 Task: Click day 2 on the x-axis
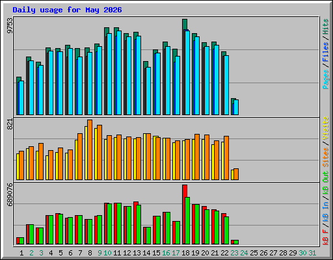point(31,253)
